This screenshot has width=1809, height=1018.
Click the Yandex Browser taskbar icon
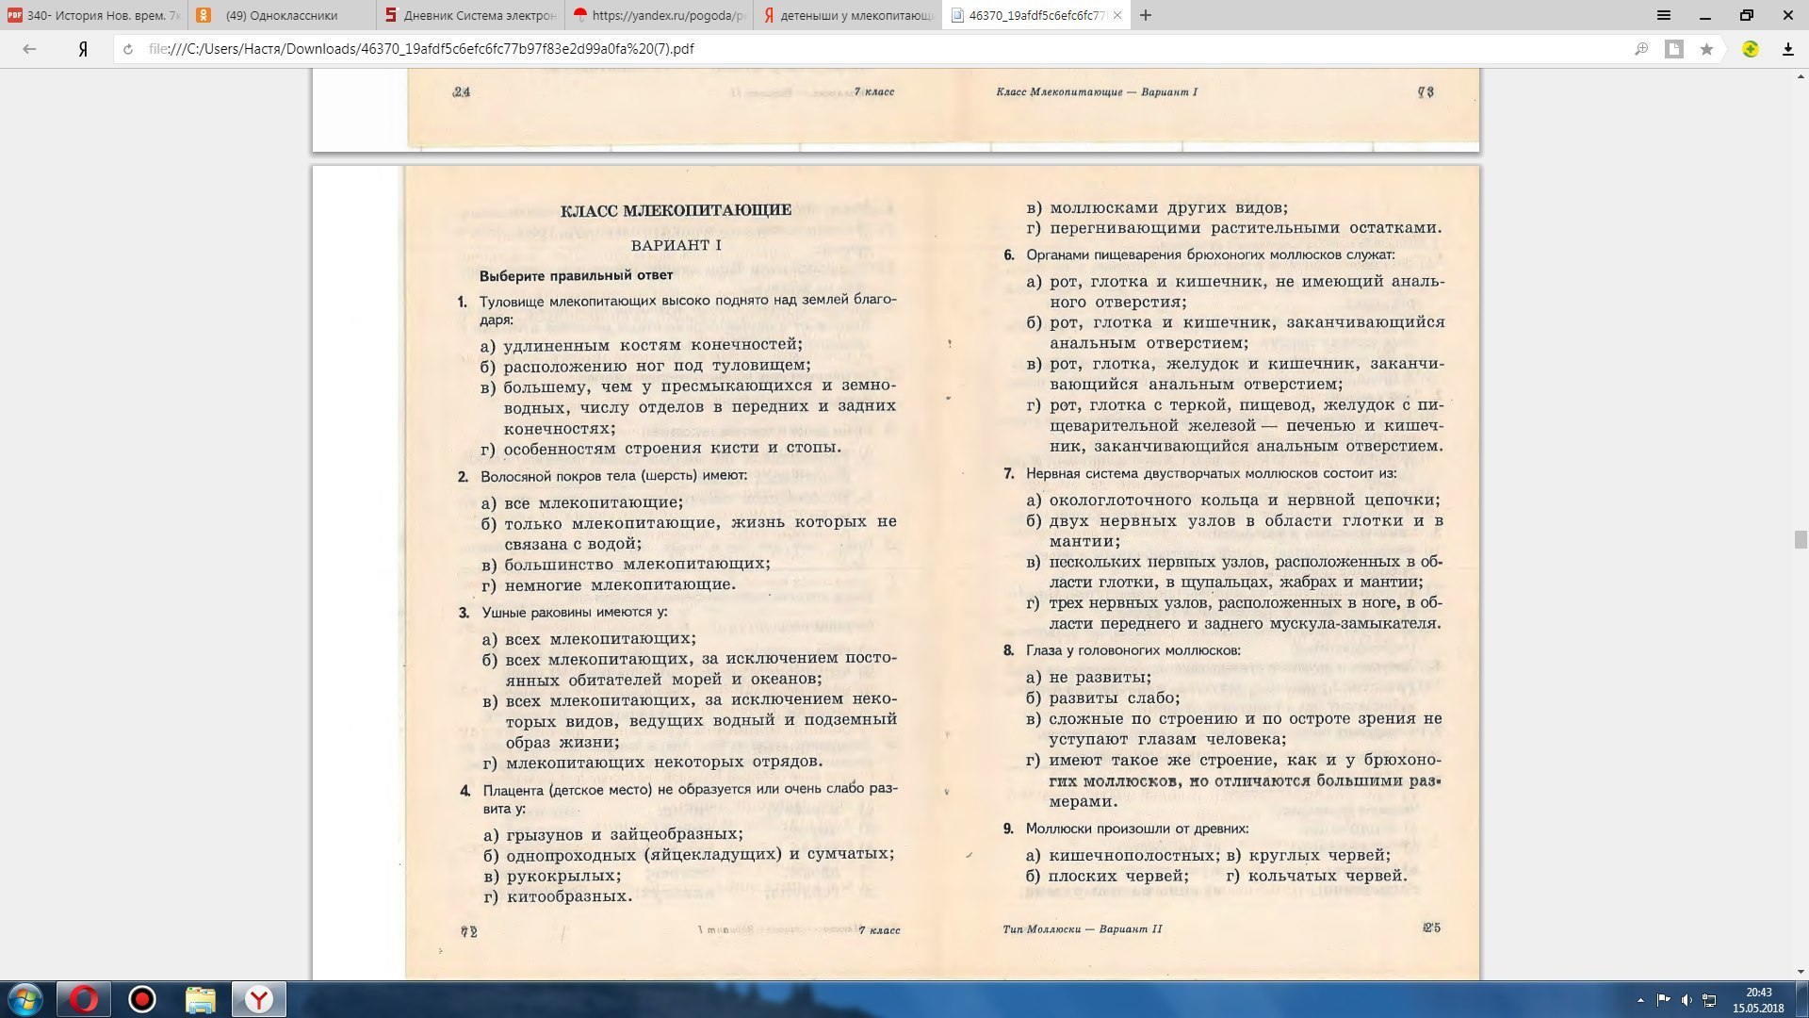(259, 999)
